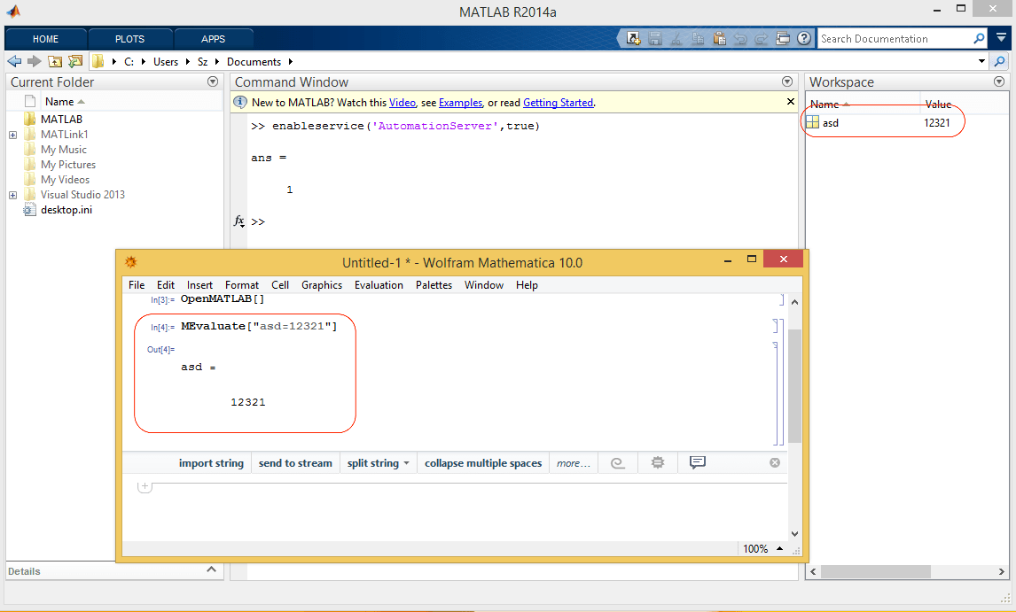The height and width of the screenshot is (612, 1016).
Task: Click the more... suggestions button
Action: (x=573, y=463)
